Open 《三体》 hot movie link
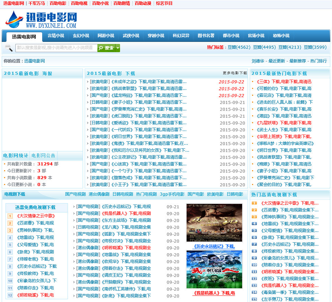The height and width of the screenshot is (302, 332). click(284, 82)
